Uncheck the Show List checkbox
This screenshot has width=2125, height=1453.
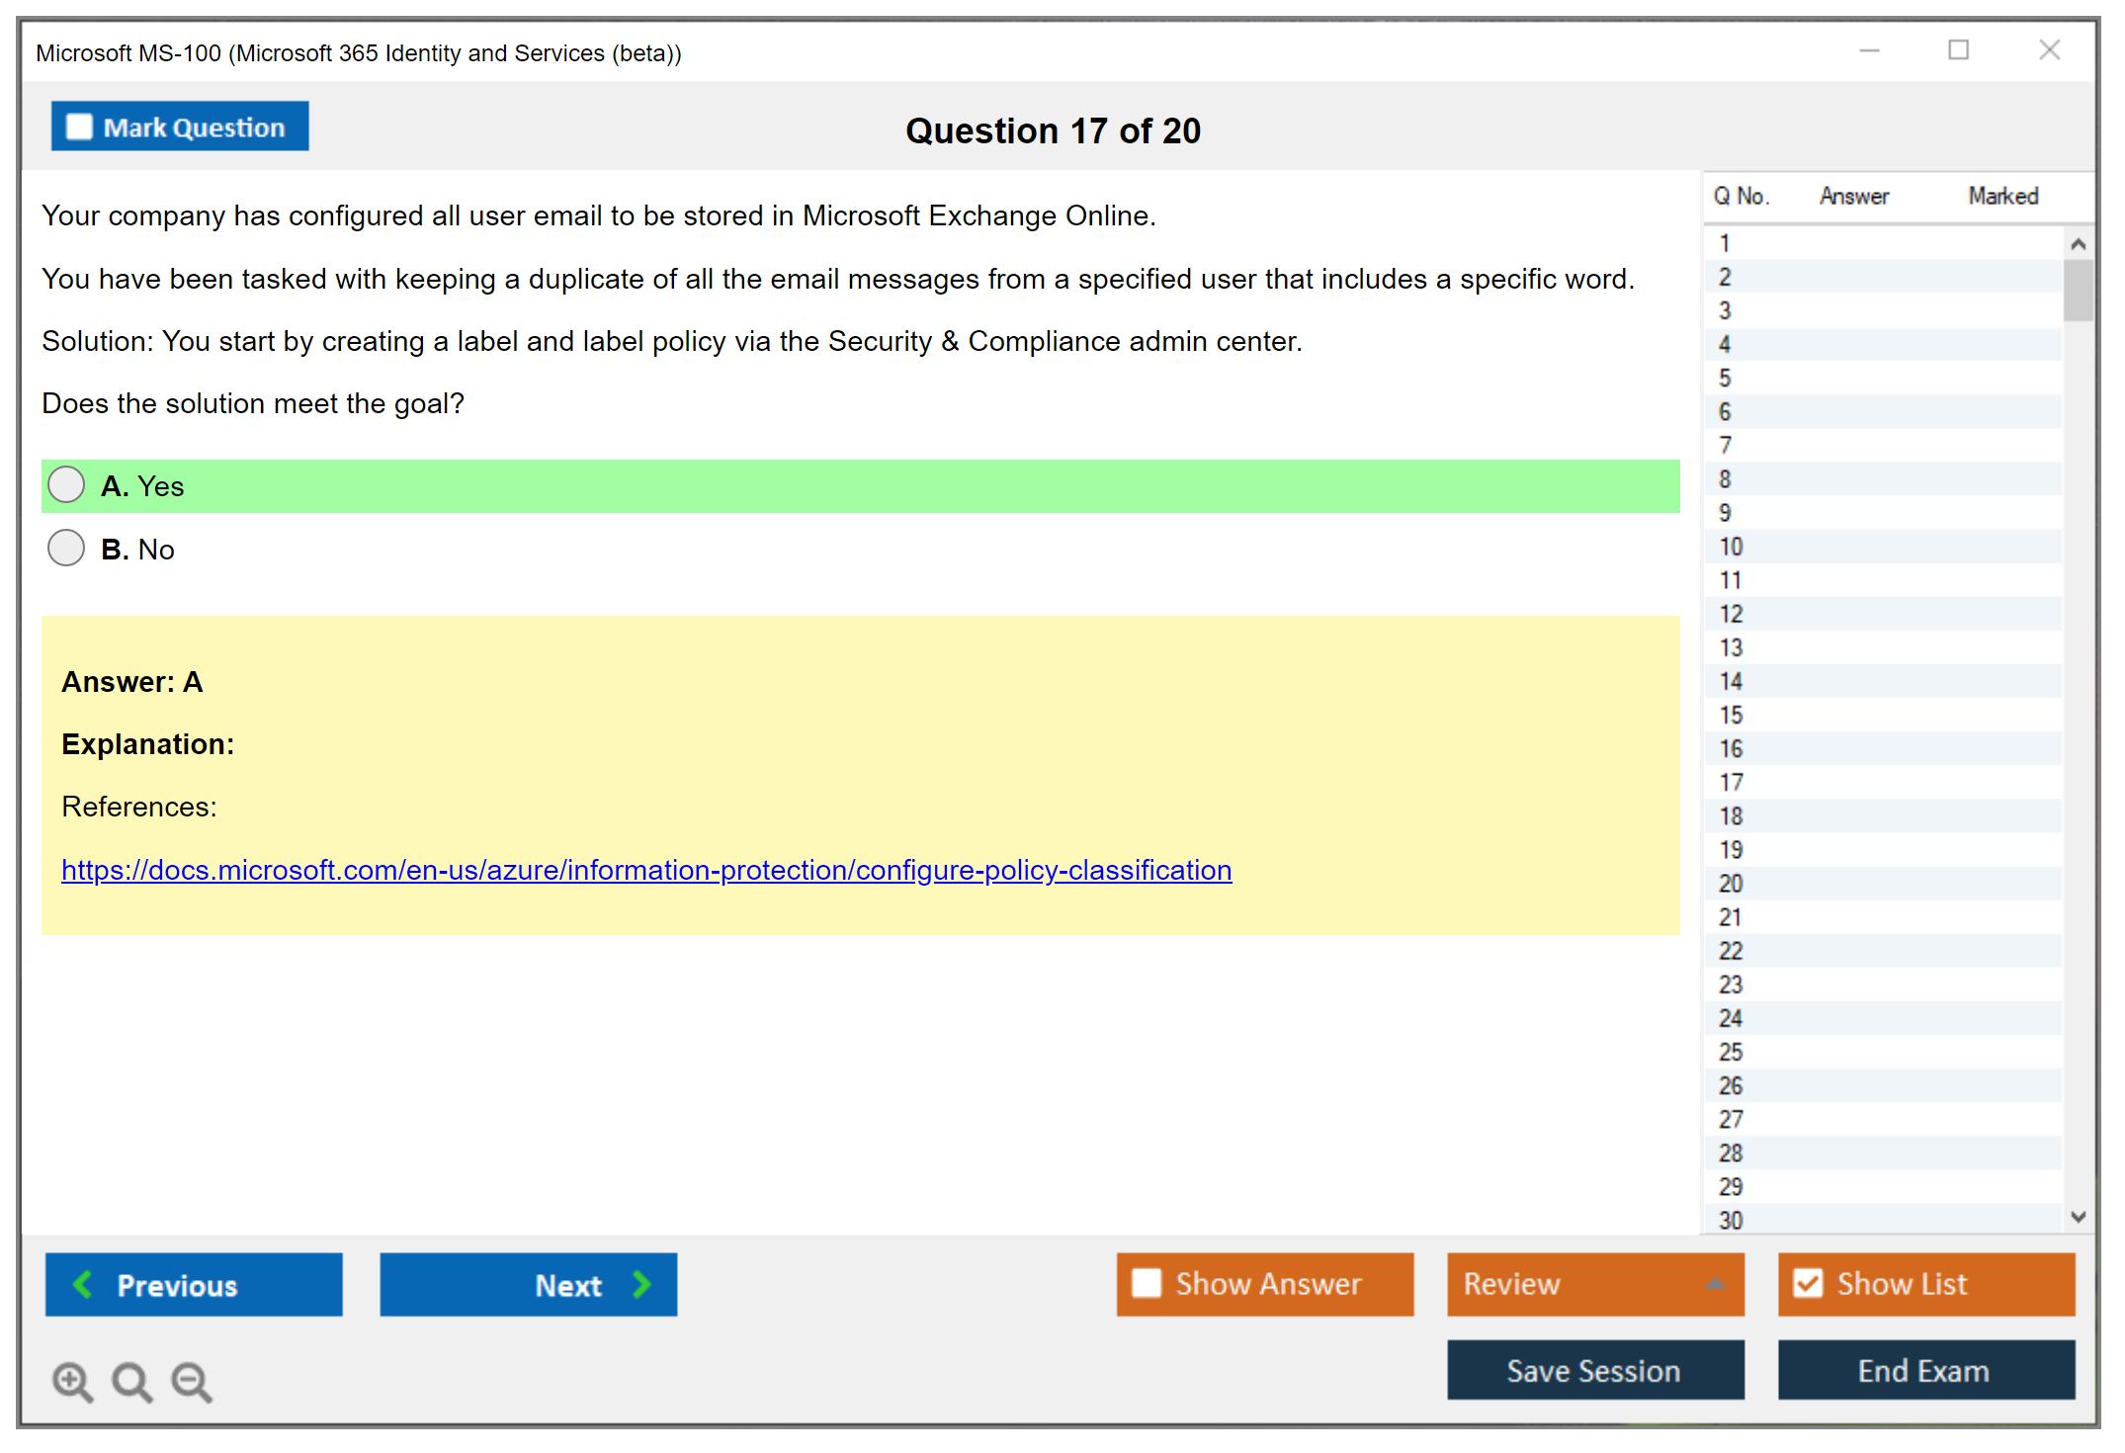pyautogui.click(x=1808, y=1283)
